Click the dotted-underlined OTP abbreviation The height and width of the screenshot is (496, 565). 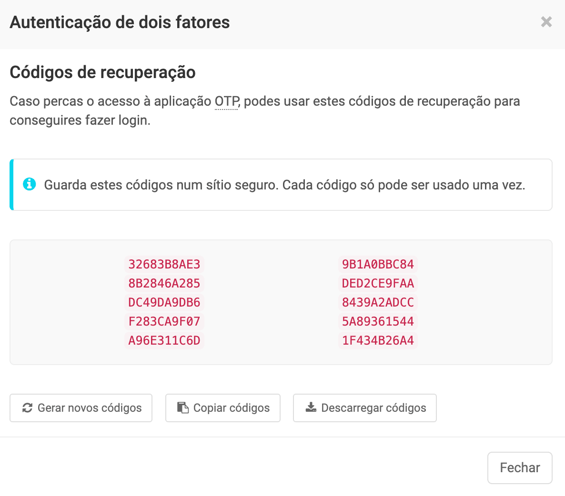226,101
